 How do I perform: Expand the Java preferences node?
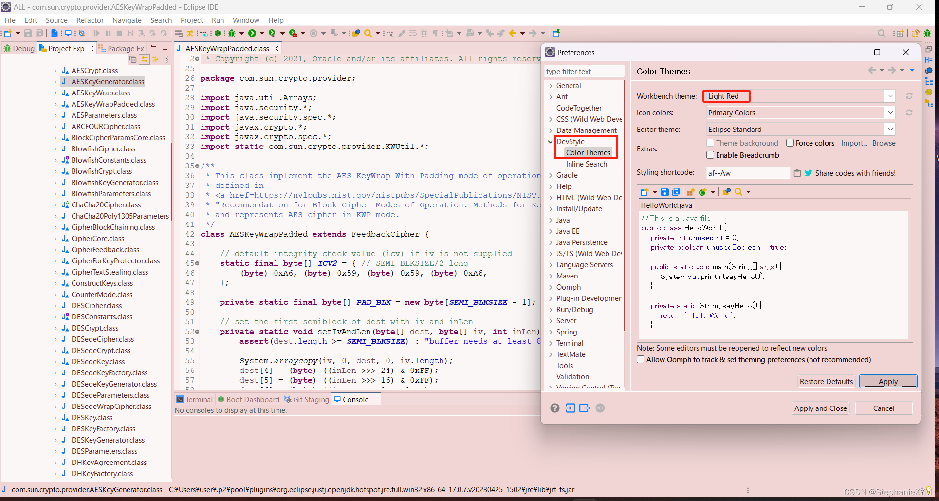tap(551, 220)
